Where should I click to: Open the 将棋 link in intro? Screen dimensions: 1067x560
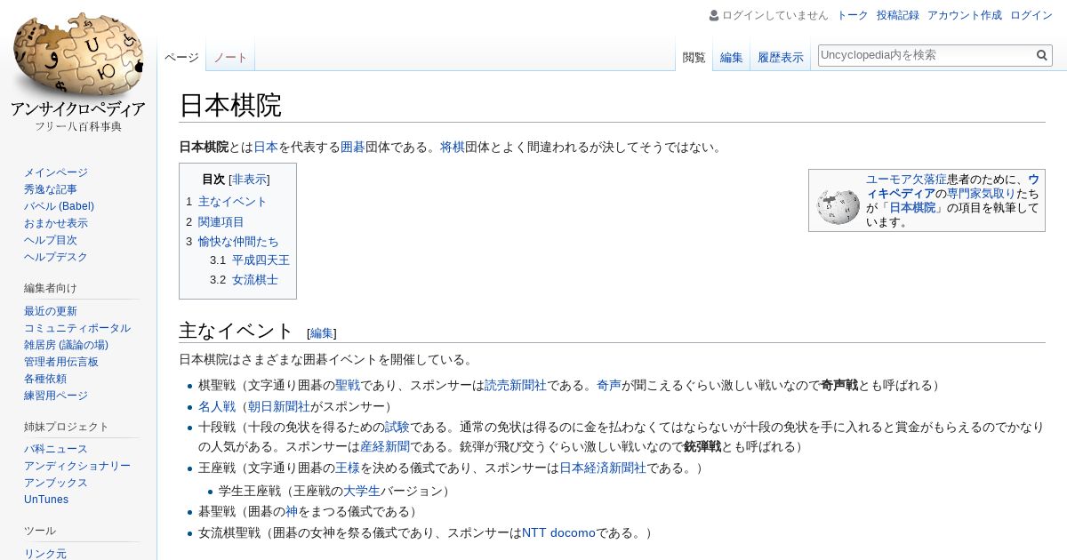pos(453,148)
